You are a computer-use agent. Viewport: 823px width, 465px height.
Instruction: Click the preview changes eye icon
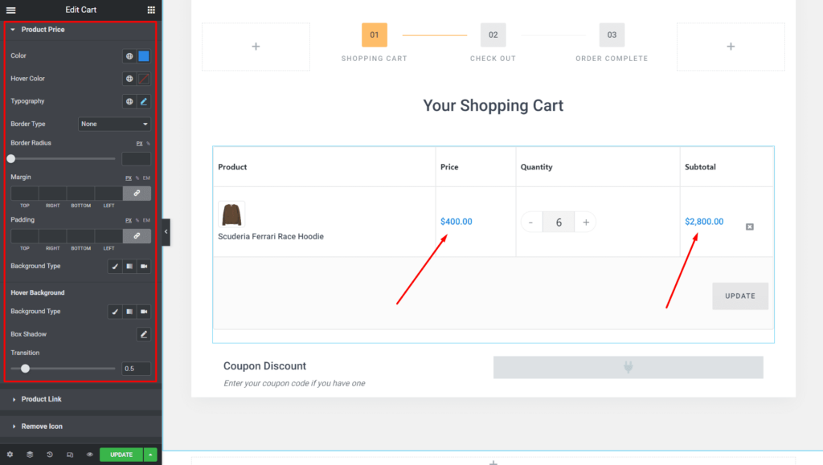tap(89, 455)
